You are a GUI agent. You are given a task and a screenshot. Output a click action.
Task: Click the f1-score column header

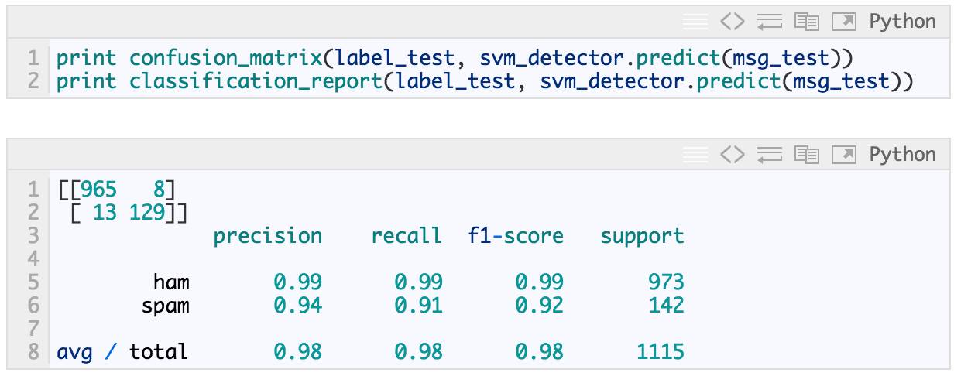point(516,236)
